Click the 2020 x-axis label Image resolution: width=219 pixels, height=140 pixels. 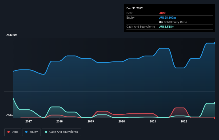coord(122,121)
